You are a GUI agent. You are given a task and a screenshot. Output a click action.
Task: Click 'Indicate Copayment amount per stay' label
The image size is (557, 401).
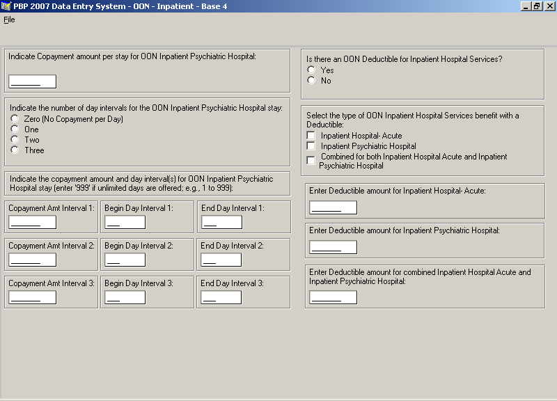[x=132, y=56]
